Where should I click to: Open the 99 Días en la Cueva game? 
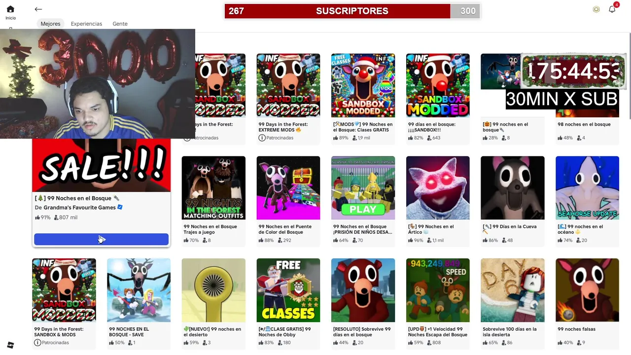pyautogui.click(x=513, y=188)
